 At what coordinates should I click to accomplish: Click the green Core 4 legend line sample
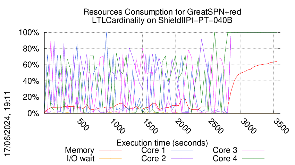pyautogui.click(x=253, y=158)
